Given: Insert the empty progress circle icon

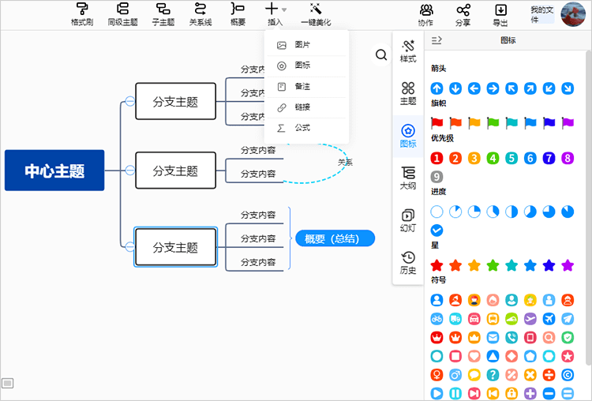Looking at the screenshot, I should (437, 212).
